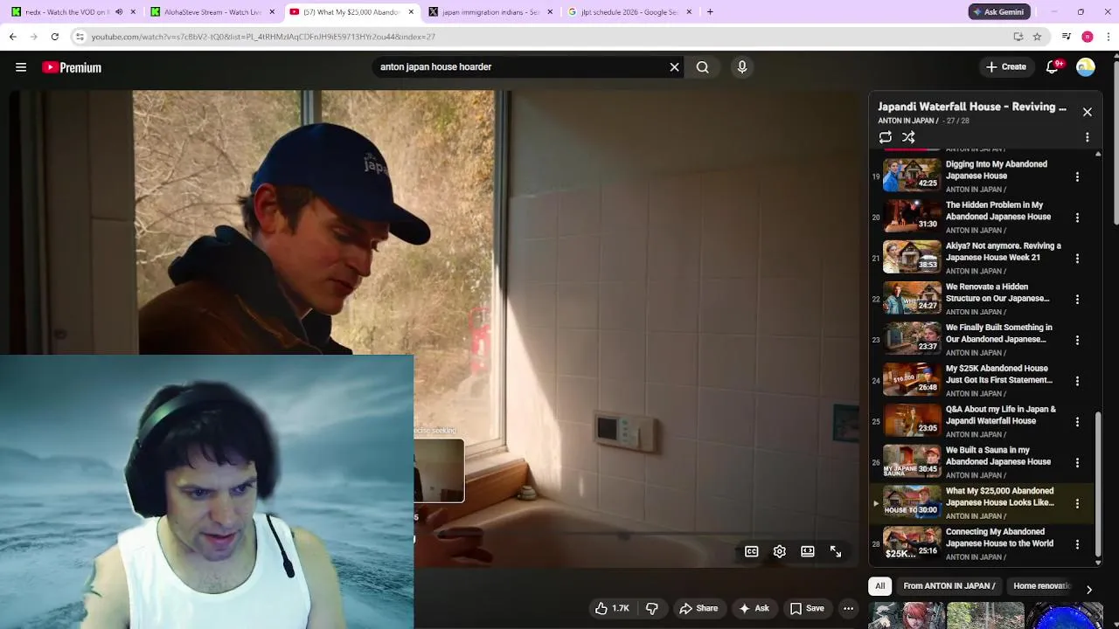Go to YouTube Premium home logo

pyautogui.click(x=72, y=67)
